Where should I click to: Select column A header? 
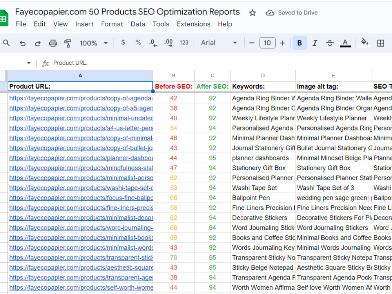pos(80,76)
